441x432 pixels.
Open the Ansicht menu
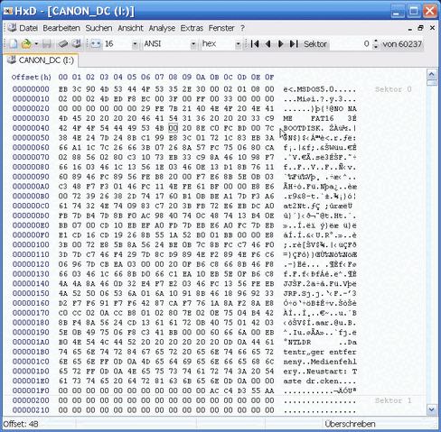click(130, 28)
